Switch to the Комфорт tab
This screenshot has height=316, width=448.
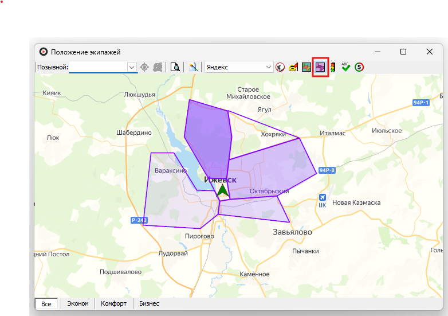pos(113,303)
